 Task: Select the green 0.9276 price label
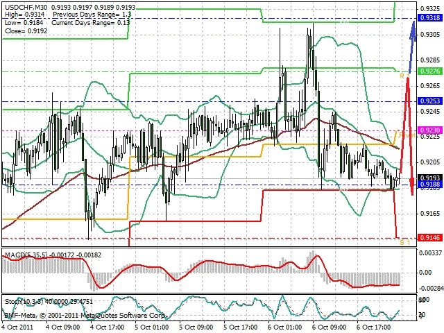point(430,71)
